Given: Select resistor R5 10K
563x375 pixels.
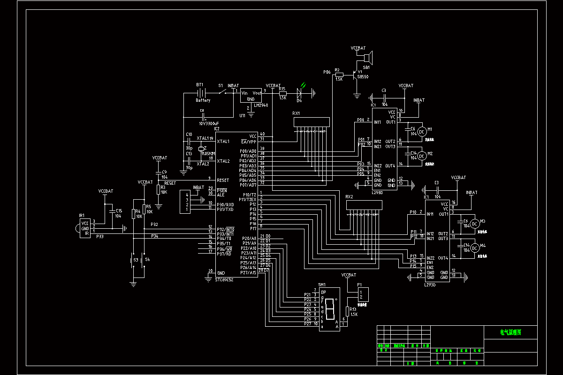Looking at the screenshot, I should click(x=144, y=209).
